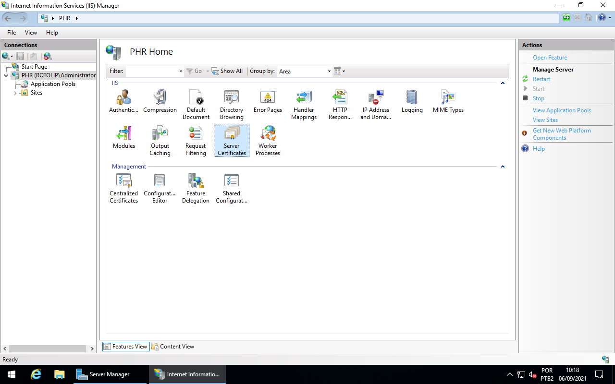
Task: Open Centralized Certificates
Action: (x=123, y=188)
